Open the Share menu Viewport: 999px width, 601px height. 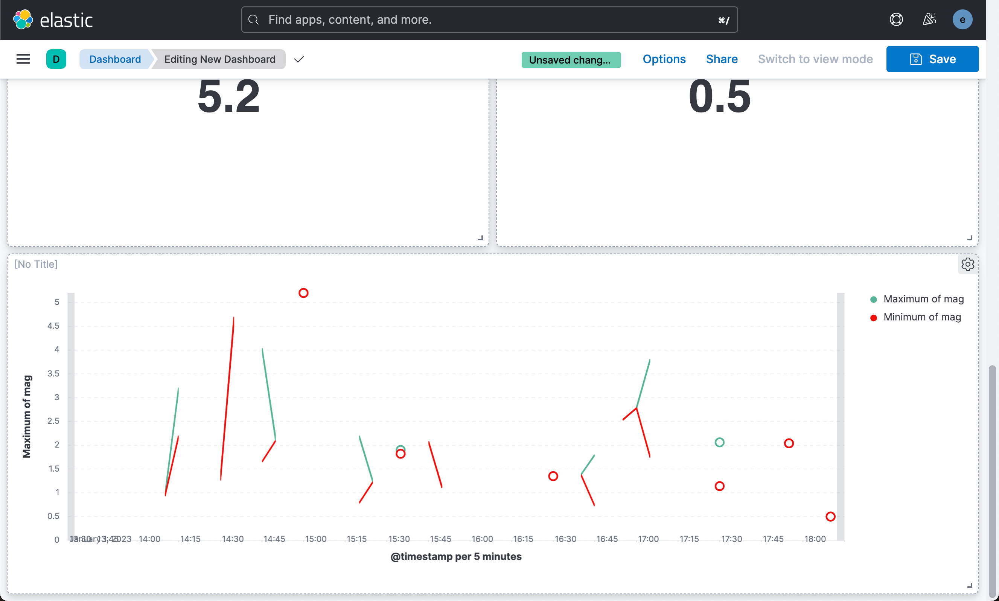click(721, 59)
